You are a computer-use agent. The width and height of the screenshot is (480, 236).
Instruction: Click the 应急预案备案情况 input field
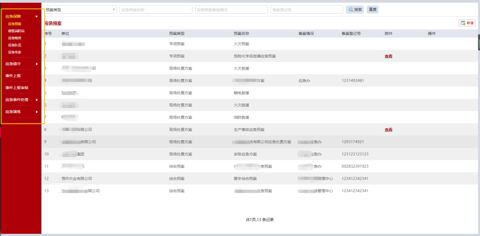pyautogui.click(x=231, y=9)
